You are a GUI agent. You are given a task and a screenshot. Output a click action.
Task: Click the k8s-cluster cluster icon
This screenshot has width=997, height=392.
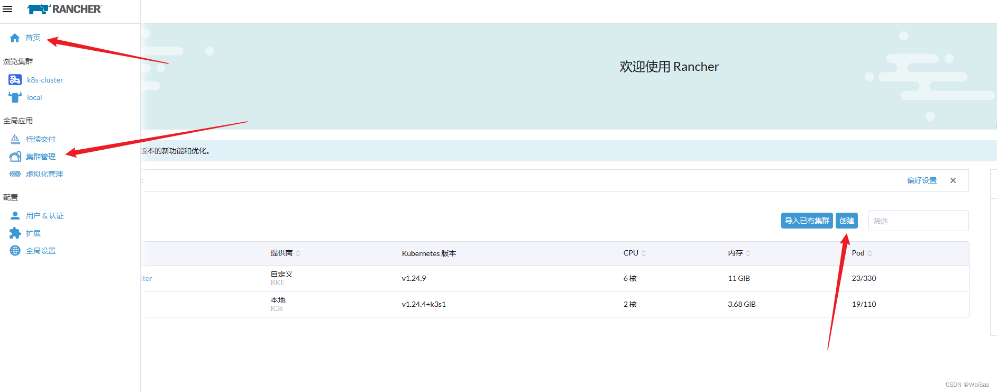tap(15, 80)
